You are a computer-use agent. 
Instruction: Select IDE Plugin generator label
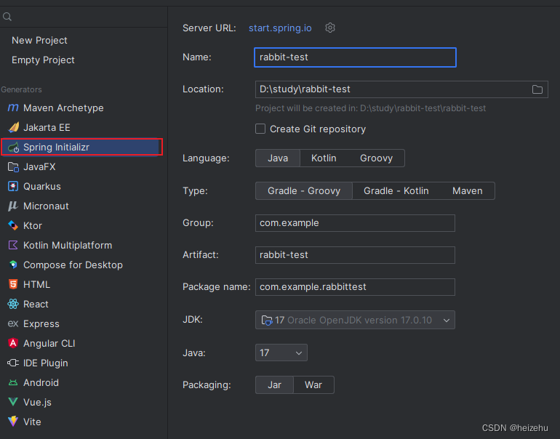[45, 363]
